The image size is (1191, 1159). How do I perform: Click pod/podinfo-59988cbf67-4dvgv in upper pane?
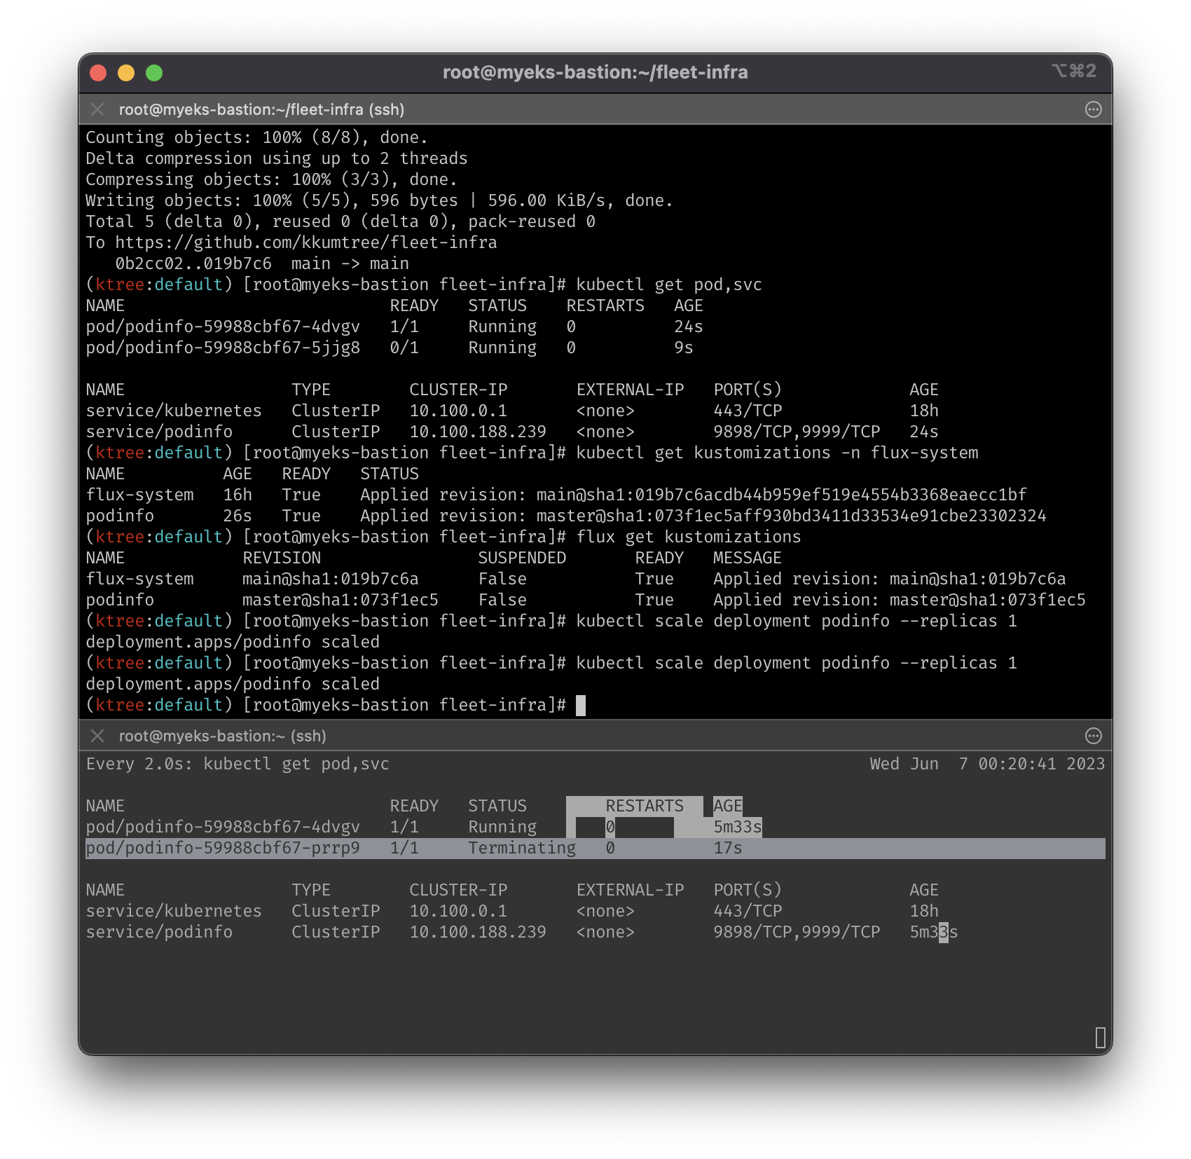pyautogui.click(x=223, y=327)
